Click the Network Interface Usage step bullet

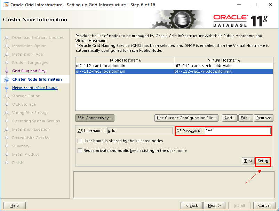[x=7, y=88]
